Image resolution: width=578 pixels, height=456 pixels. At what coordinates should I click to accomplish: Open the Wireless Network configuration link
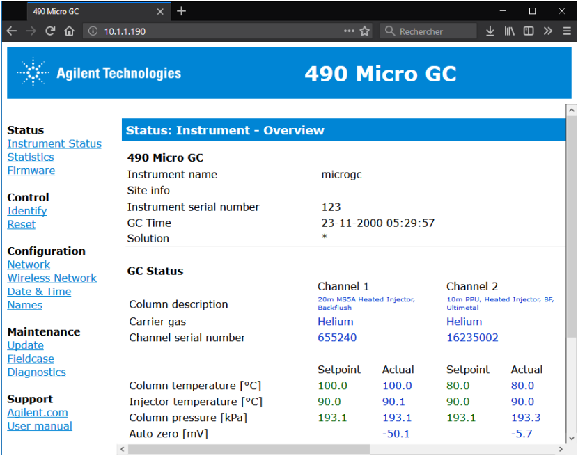point(52,278)
